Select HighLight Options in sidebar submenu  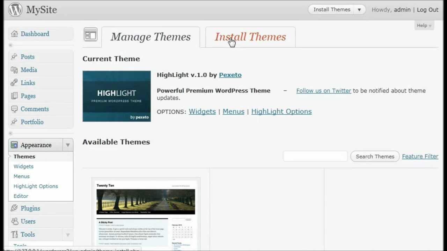point(36,186)
